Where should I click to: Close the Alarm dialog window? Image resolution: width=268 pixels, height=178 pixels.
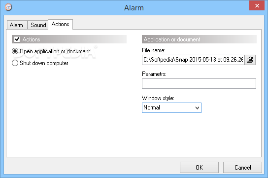257,5
